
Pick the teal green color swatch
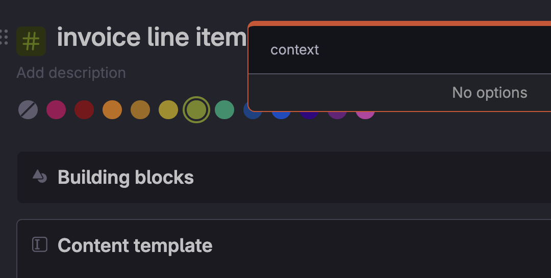click(x=224, y=110)
